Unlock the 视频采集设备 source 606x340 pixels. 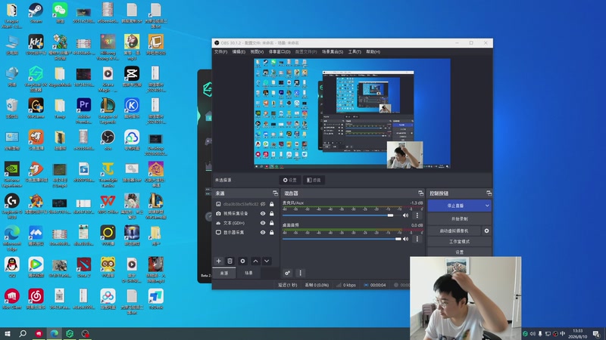tap(272, 213)
